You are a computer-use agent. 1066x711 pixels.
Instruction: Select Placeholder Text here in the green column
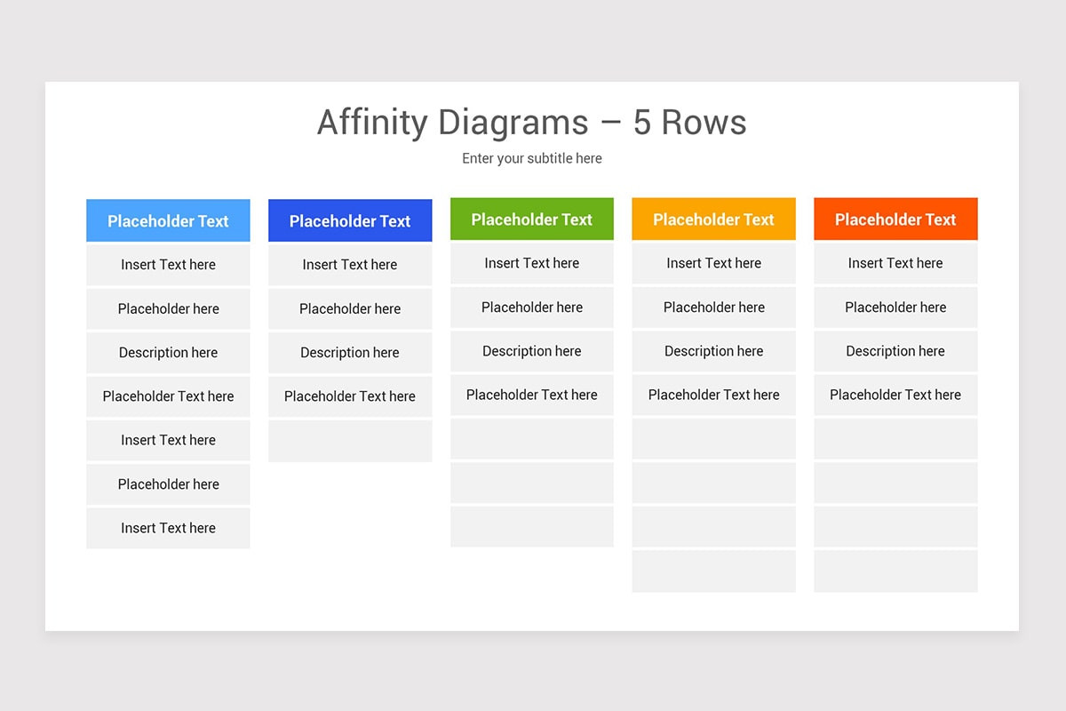pos(531,394)
